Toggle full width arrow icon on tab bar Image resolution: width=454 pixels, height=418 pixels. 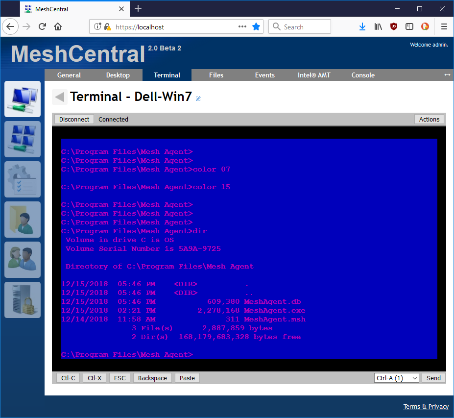447,75
